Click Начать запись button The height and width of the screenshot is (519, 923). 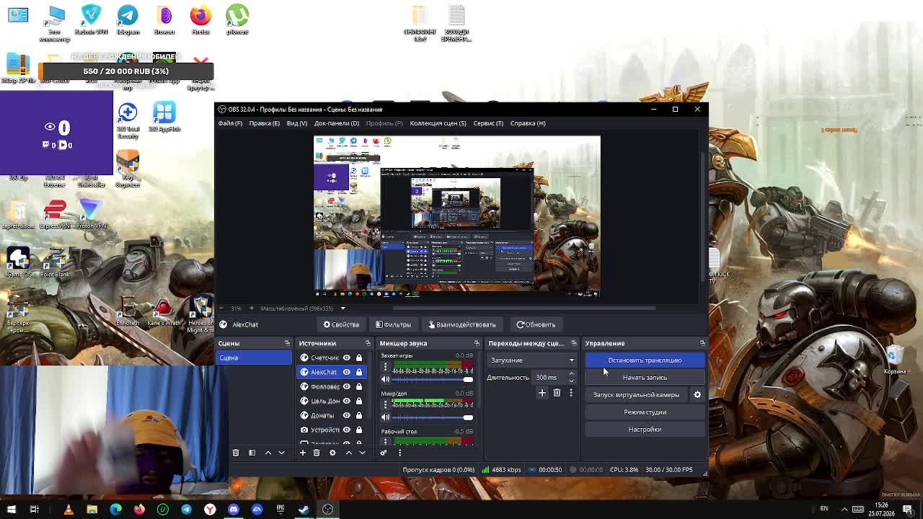click(x=645, y=378)
